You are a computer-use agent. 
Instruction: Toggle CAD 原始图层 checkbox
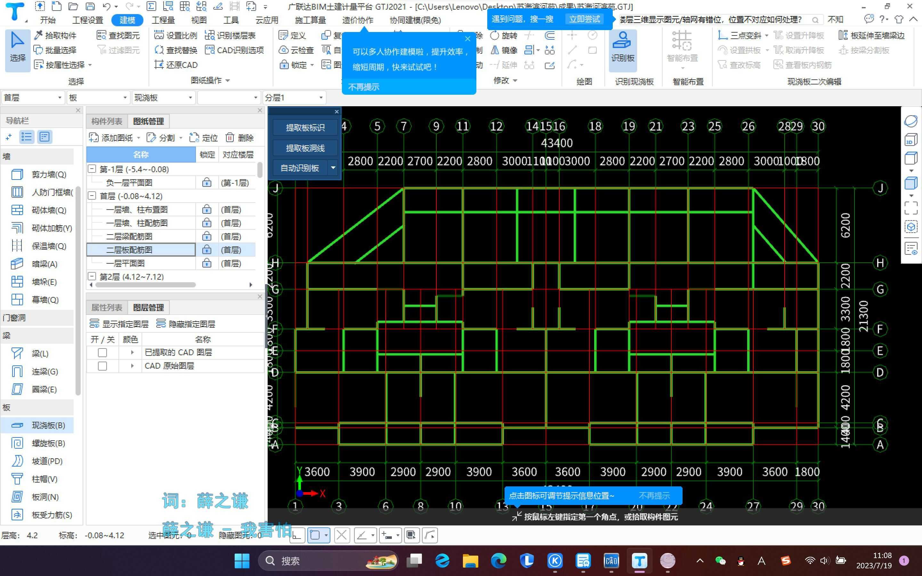coord(102,366)
